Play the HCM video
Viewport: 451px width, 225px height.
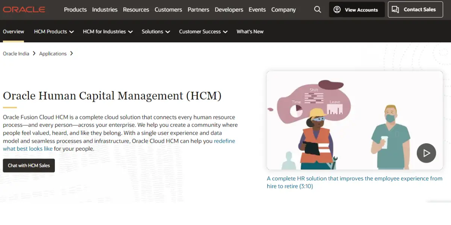coord(426,153)
